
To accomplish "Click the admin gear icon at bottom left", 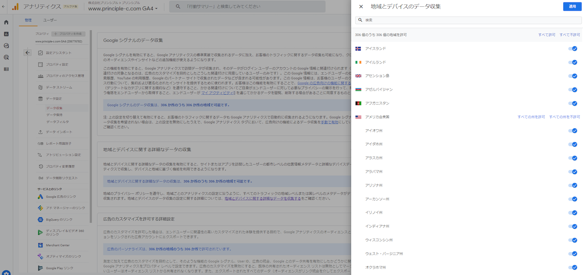I will click(x=6, y=274).
